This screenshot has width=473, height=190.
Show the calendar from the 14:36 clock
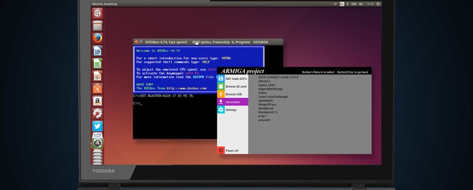tap(370, 4)
